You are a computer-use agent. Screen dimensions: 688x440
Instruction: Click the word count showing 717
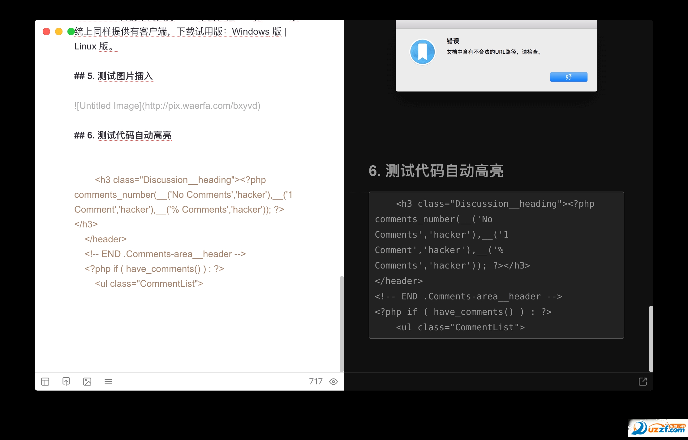(316, 382)
